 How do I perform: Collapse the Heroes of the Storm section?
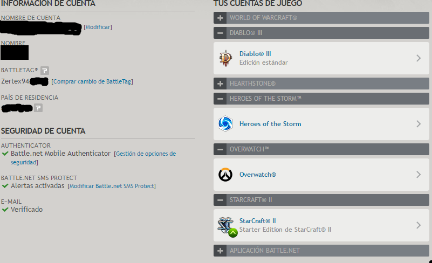[x=220, y=99]
